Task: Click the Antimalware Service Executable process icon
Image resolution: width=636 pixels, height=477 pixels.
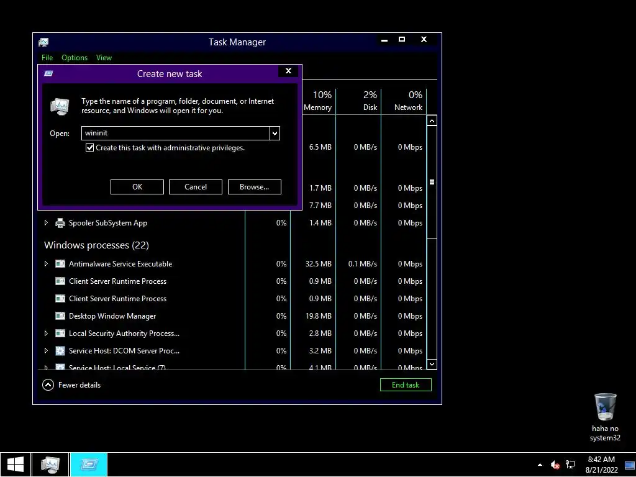Action: pyautogui.click(x=60, y=264)
